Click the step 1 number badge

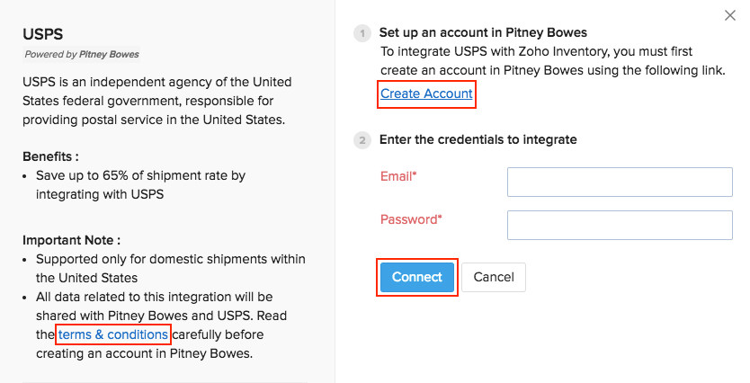click(x=363, y=34)
